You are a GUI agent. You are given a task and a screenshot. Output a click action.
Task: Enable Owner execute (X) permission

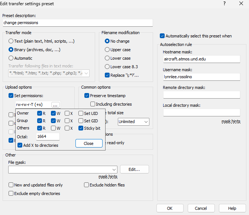tap(67, 113)
